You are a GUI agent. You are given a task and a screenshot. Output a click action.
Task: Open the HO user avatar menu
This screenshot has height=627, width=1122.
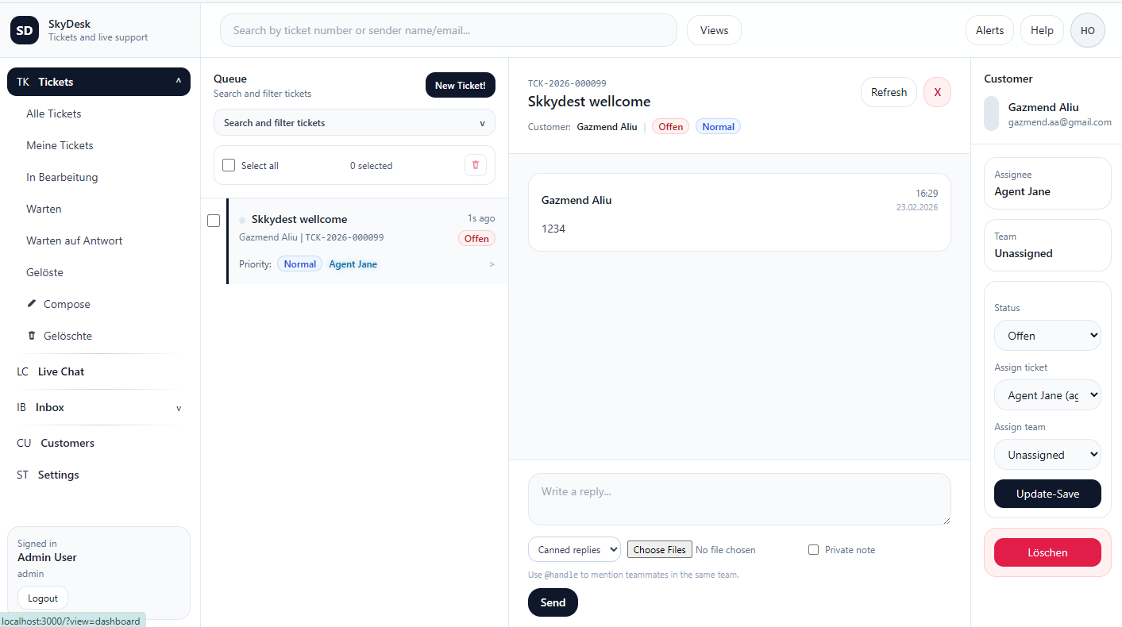(x=1087, y=30)
